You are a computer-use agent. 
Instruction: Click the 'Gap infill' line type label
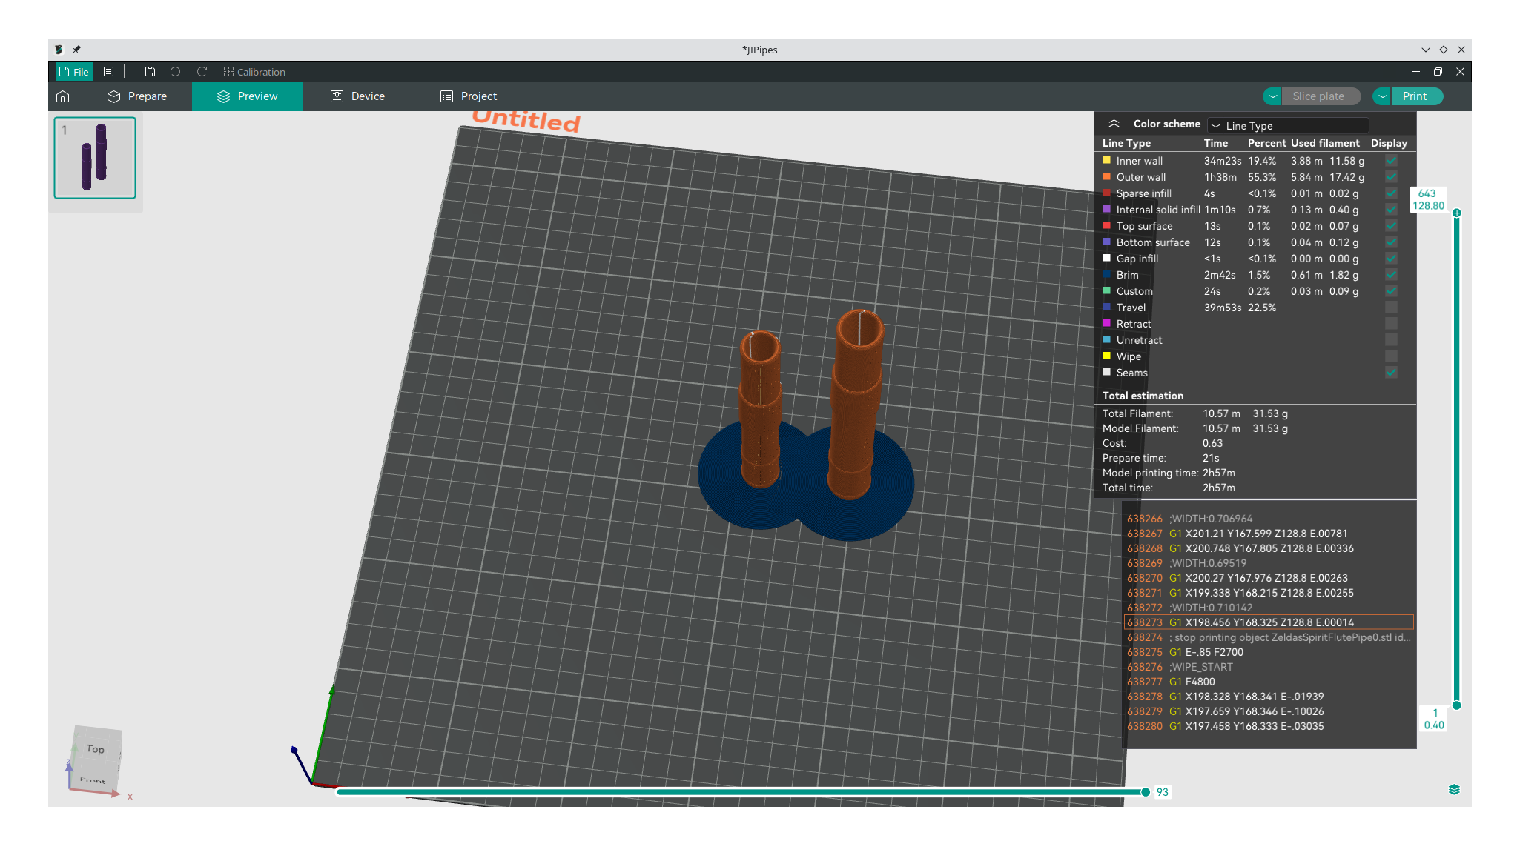coord(1137,259)
